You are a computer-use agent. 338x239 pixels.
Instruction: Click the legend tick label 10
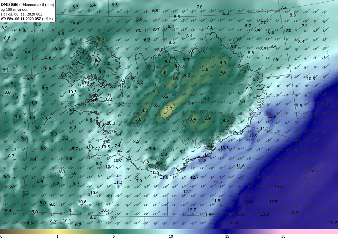click(x=171, y=236)
